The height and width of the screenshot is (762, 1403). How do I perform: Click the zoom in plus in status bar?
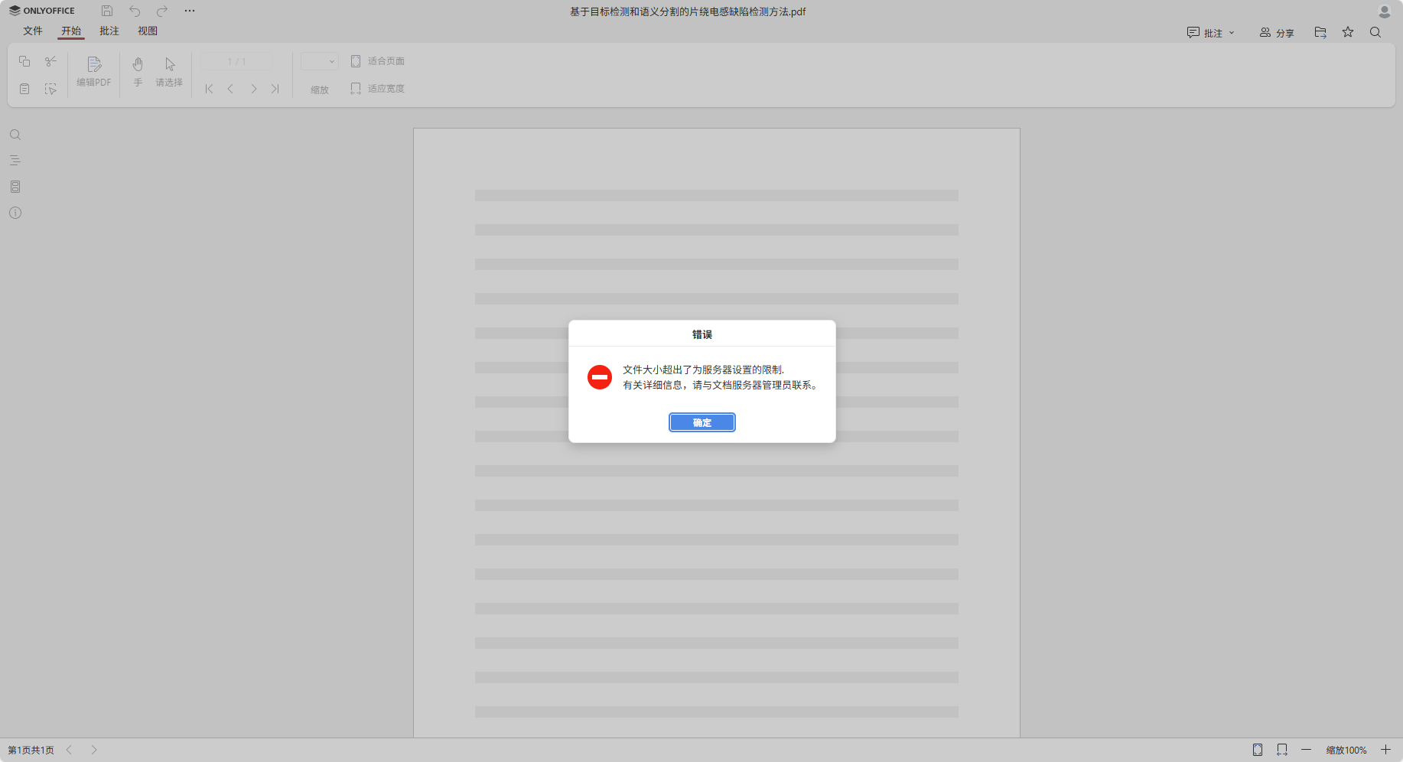(1385, 750)
